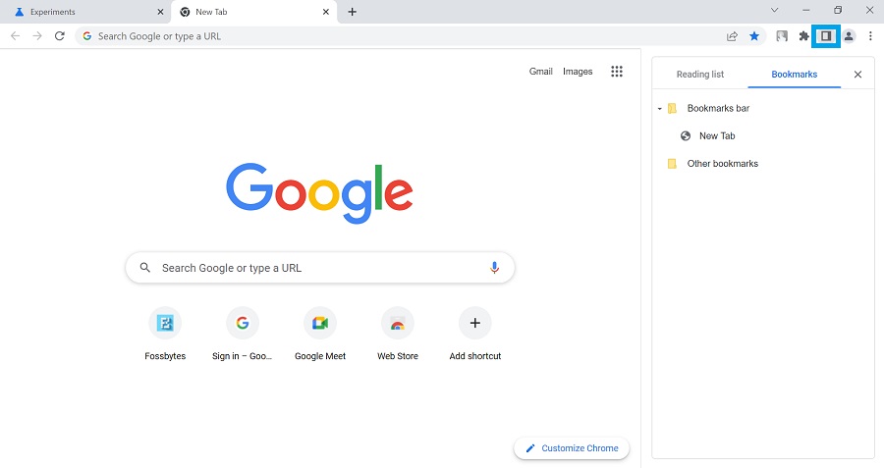Click the bookmark star icon
Screen dimensions: 884x468
754,36
